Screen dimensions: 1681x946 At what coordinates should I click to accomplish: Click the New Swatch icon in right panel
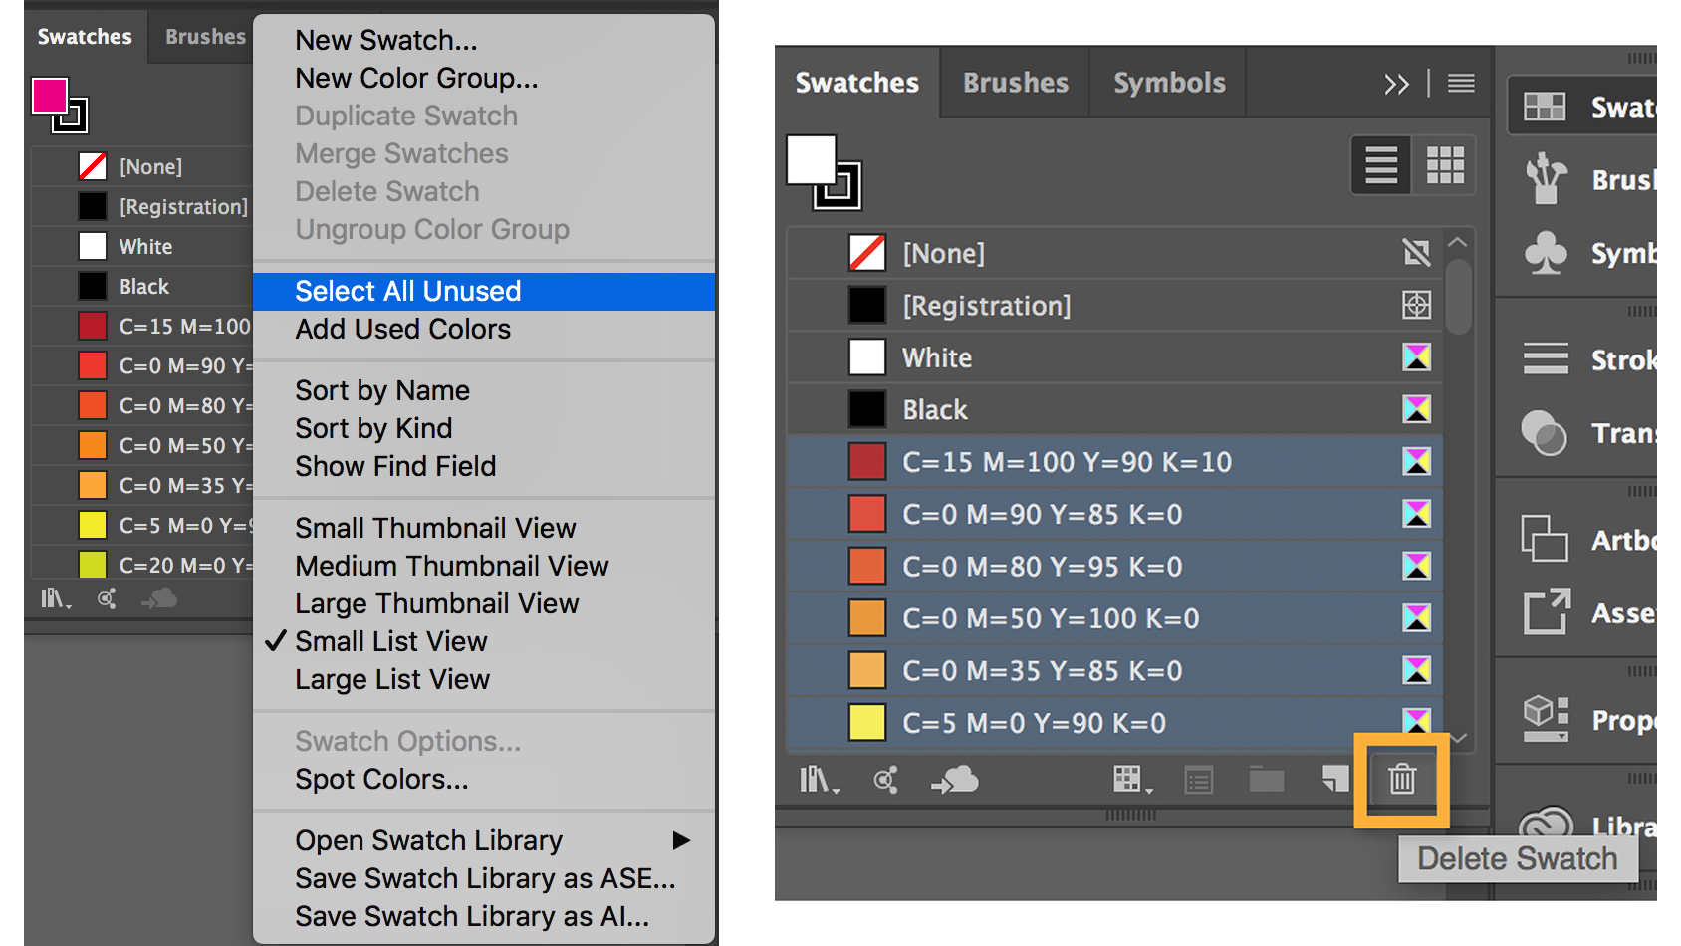click(1334, 779)
